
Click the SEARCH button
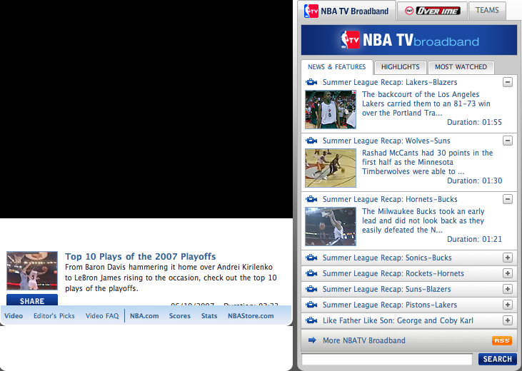click(498, 359)
